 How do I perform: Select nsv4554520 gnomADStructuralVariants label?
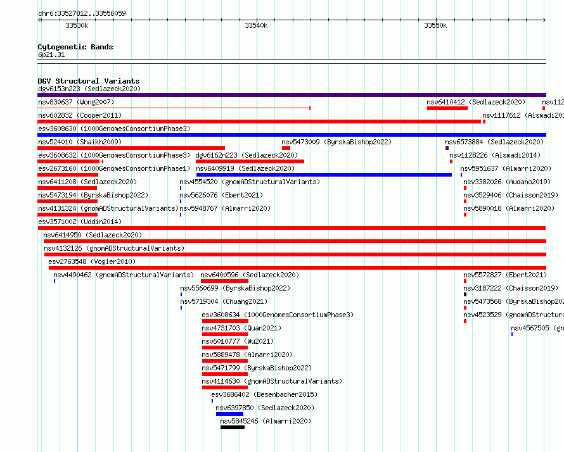pyautogui.click(x=250, y=182)
